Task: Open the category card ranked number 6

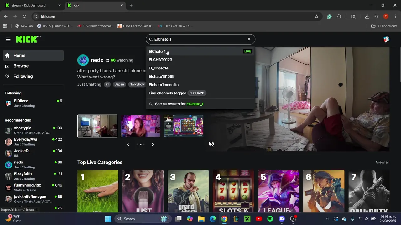Action: (x=324, y=191)
